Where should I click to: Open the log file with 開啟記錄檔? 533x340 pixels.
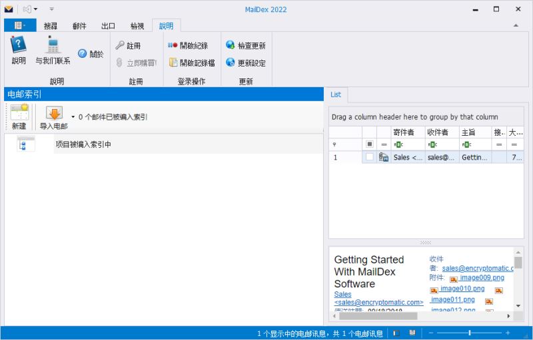(x=192, y=63)
